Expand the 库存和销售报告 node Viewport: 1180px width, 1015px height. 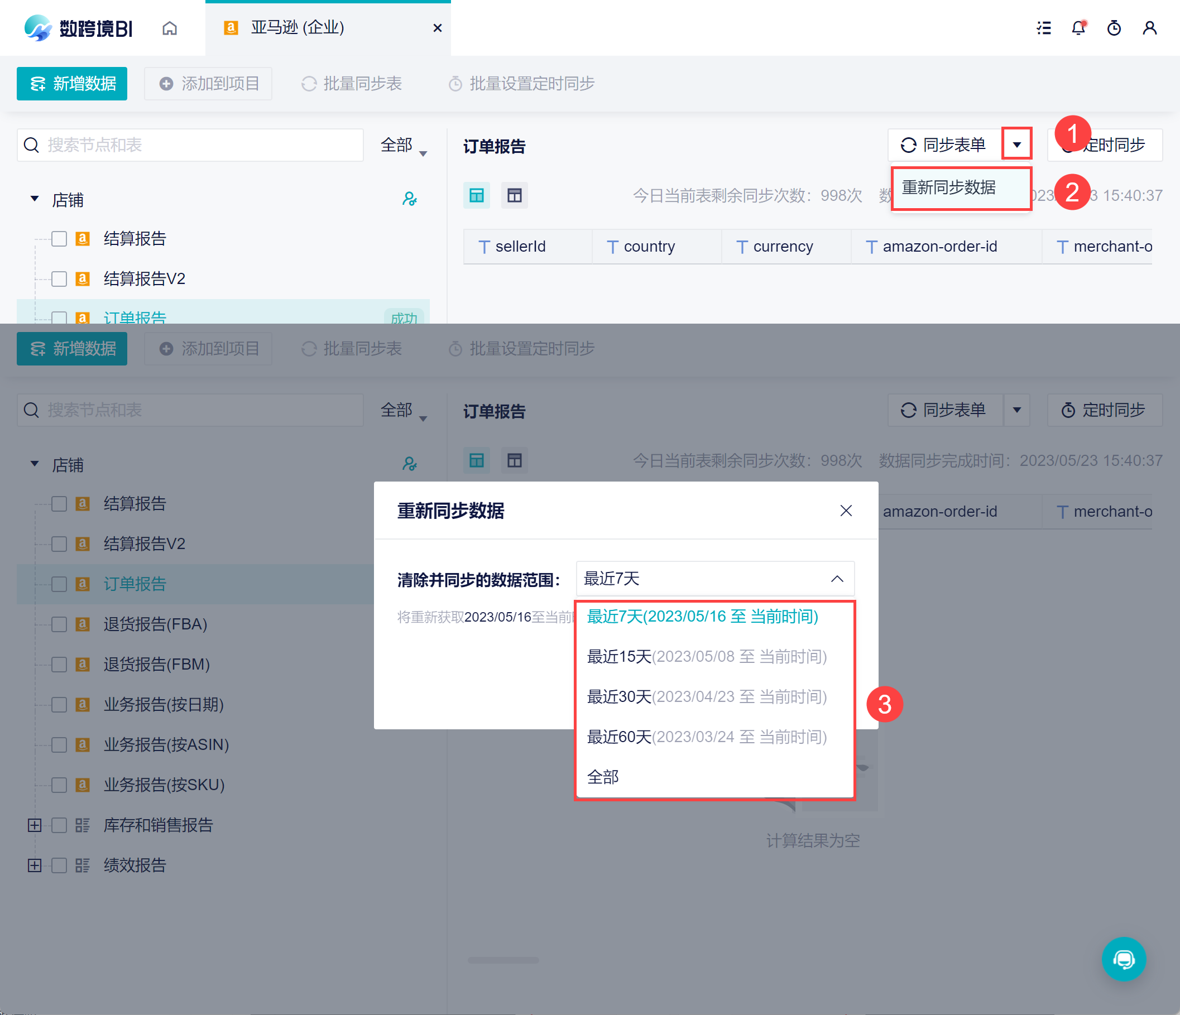pos(35,825)
